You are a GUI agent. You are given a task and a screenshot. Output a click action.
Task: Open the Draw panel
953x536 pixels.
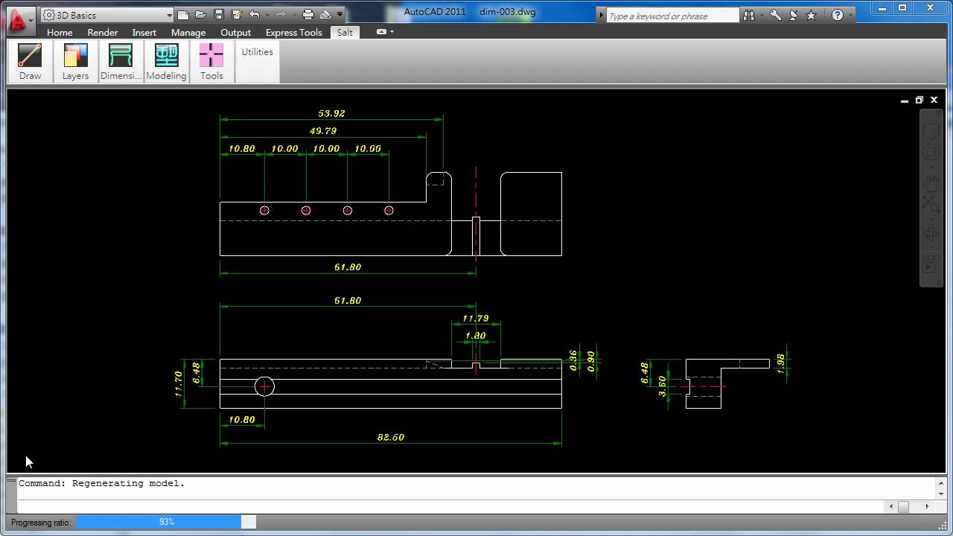click(x=30, y=62)
